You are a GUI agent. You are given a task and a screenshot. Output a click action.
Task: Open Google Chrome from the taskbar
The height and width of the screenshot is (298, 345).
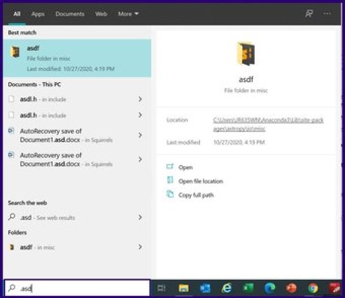point(313,288)
